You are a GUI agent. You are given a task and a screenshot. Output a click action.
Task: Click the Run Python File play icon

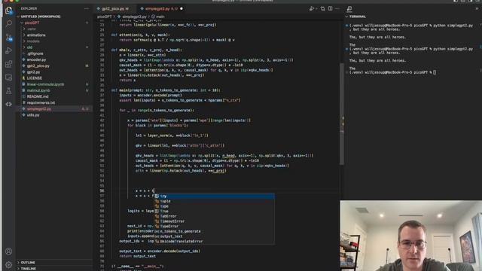(x=312, y=8)
